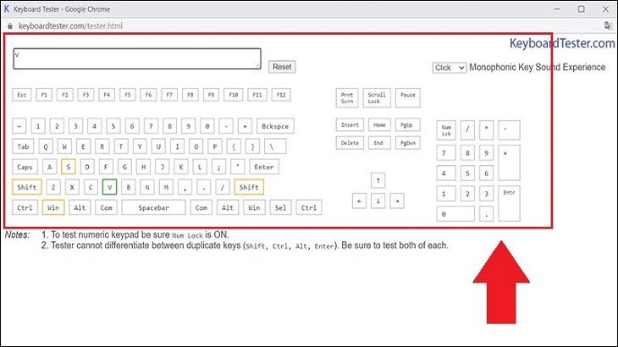Click the numpad 5 key

pyautogui.click(x=467, y=173)
